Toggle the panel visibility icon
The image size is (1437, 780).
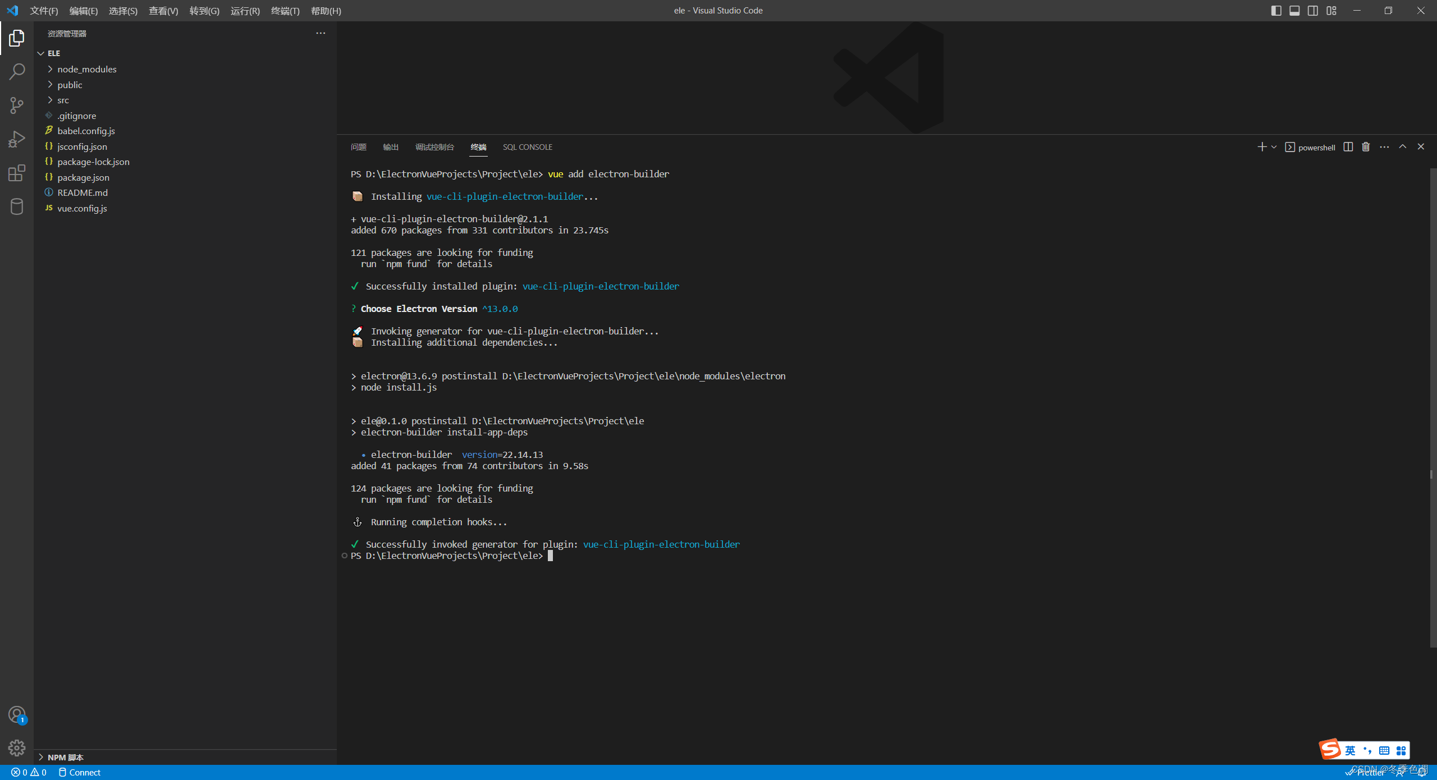[x=1294, y=10]
